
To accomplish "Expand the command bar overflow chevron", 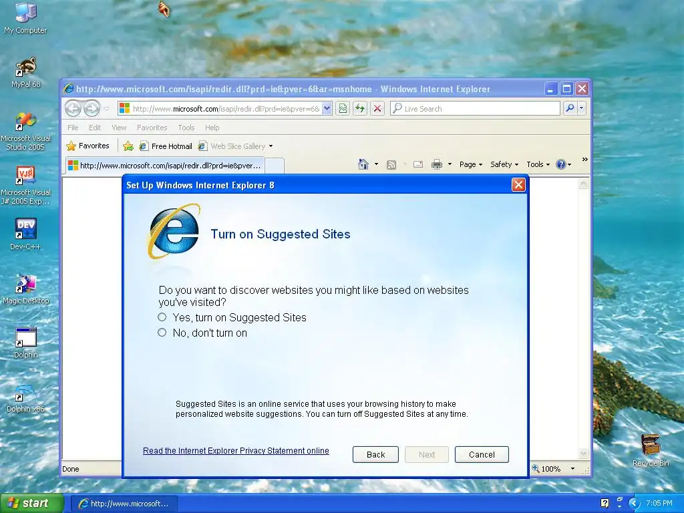I will click(x=584, y=160).
